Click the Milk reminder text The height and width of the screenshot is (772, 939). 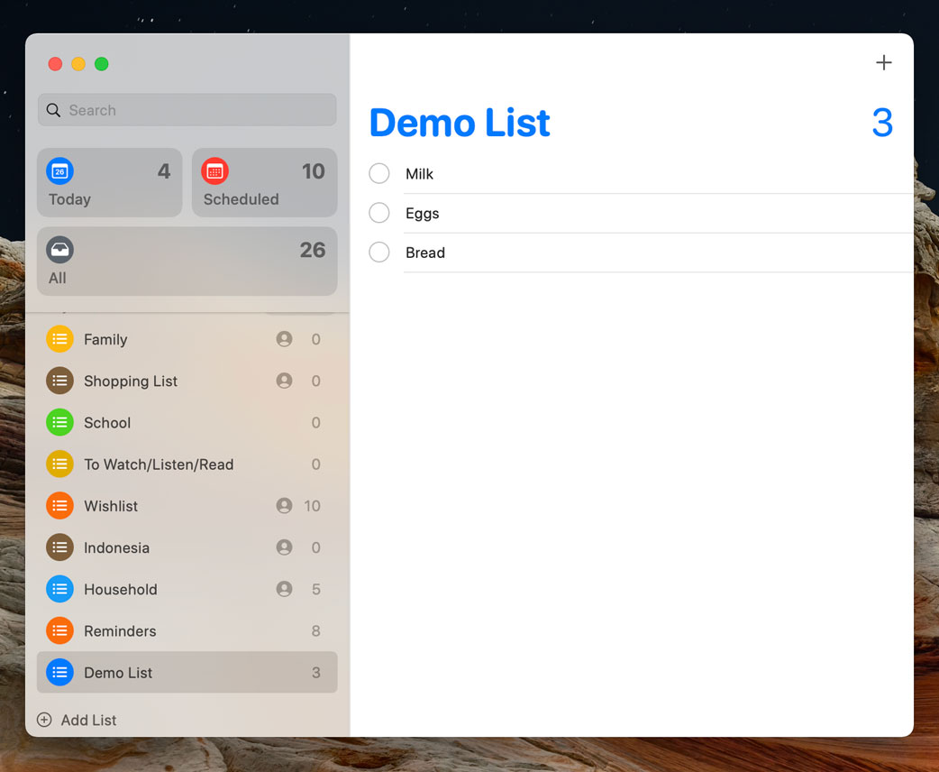[x=419, y=174]
